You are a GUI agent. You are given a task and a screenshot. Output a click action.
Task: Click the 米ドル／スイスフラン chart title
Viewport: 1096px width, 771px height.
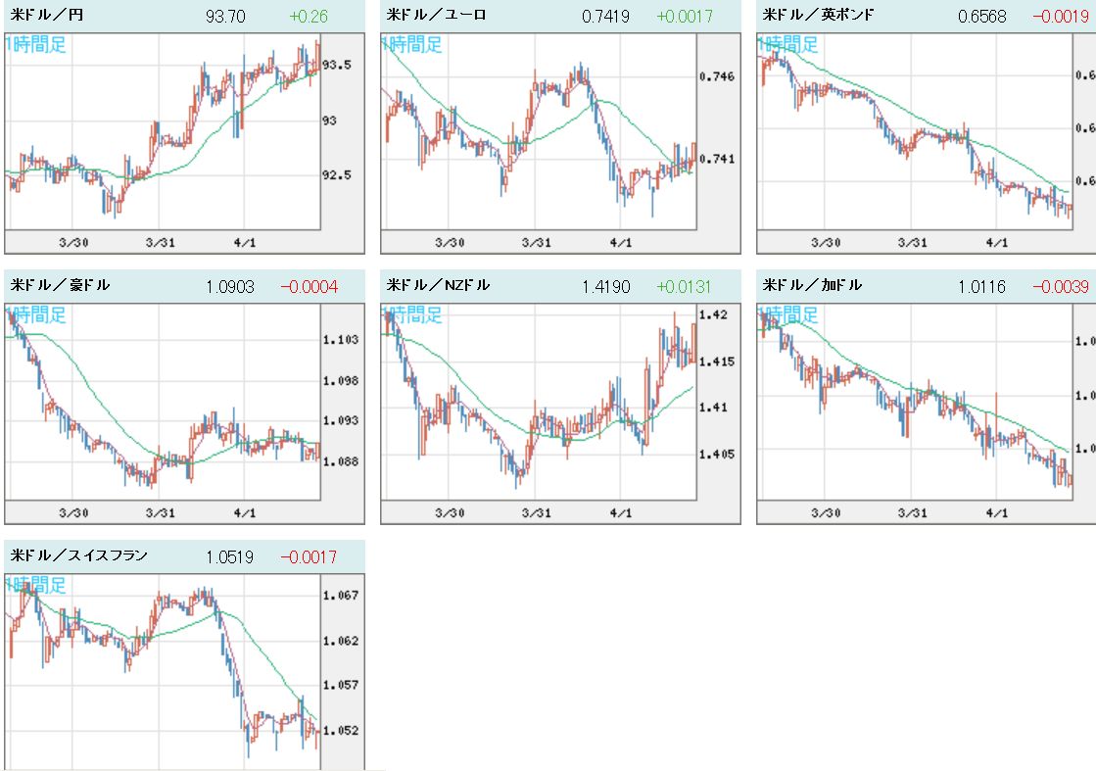(79, 556)
